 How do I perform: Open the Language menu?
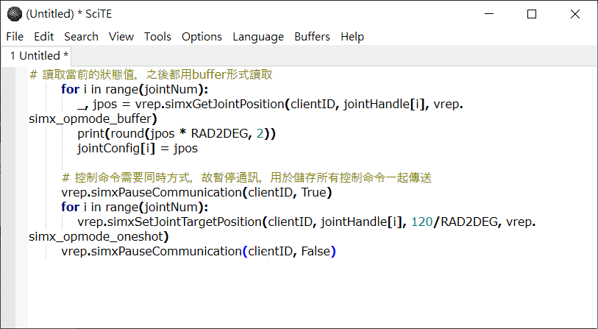click(x=258, y=37)
